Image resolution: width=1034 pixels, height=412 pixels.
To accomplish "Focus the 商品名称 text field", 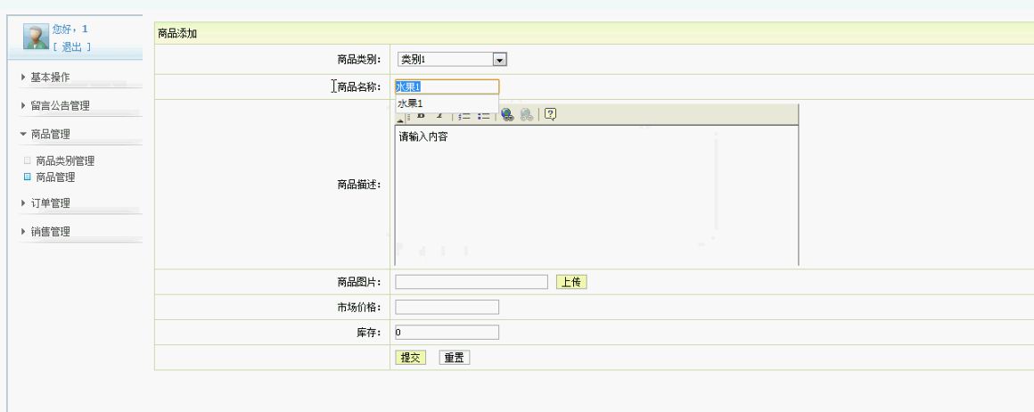I will (447, 87).
